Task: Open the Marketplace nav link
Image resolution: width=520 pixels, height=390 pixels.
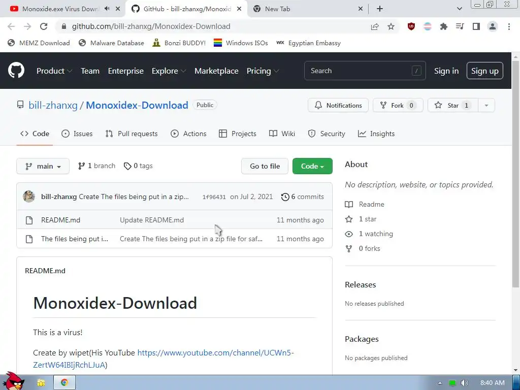Action: [216, 71]
